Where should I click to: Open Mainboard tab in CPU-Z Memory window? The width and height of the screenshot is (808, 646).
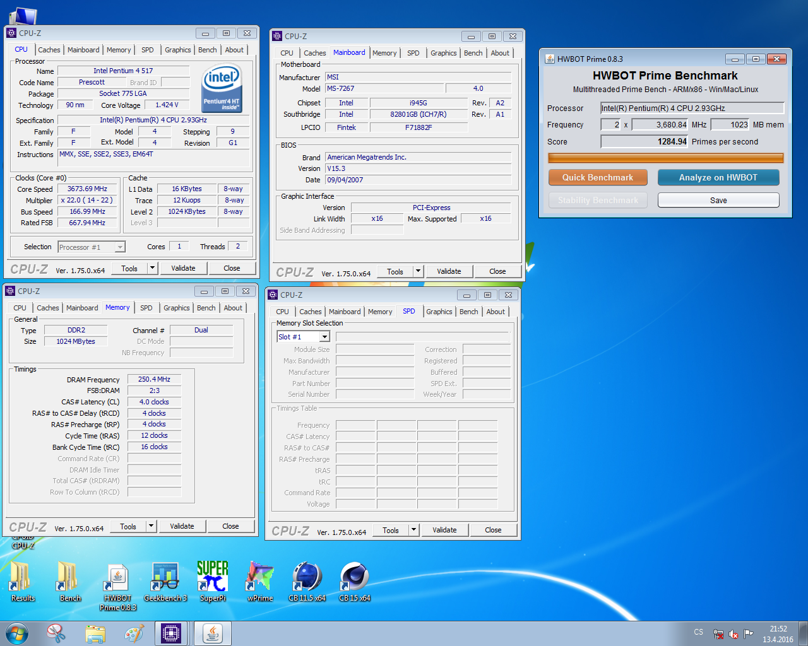pos(82,308)
